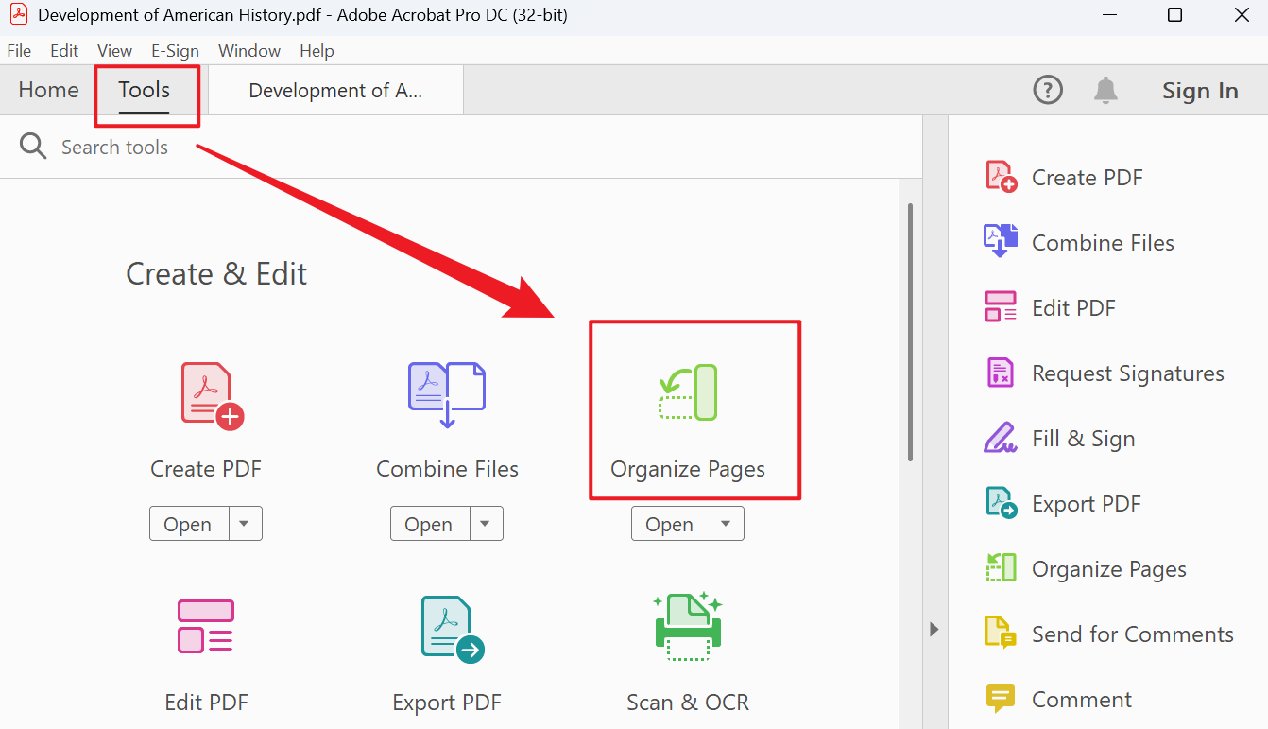Expand the Combine Files Open dropdown arrow

click(x=486, y=524)
